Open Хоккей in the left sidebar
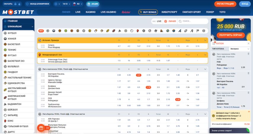 click(18, 39)
